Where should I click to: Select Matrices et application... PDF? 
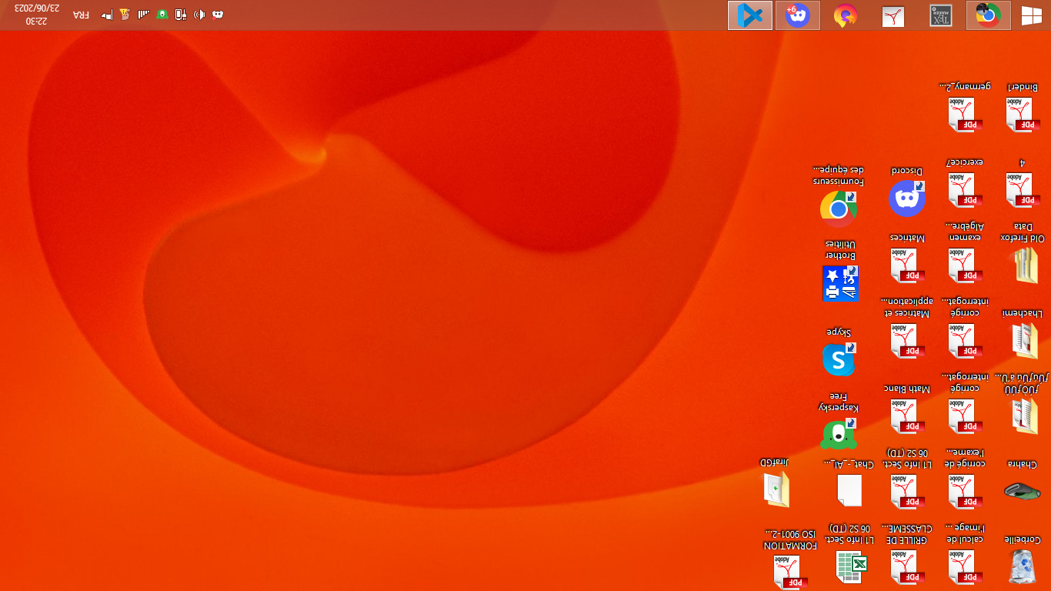tap(907, 329)
